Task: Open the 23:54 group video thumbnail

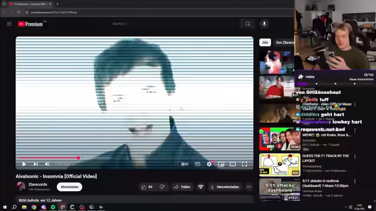Action: pyautogui.click(x=280, y=139)
